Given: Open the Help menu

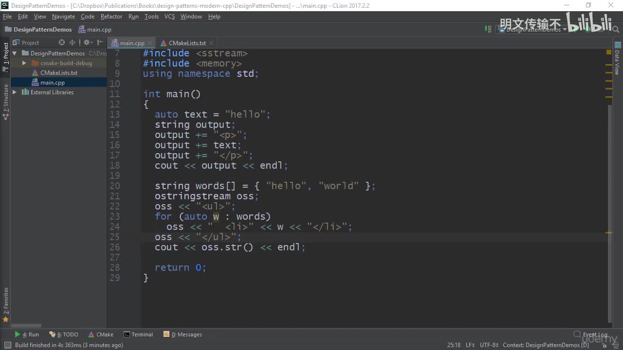Looking at the screenshot, I should point(214,17).
